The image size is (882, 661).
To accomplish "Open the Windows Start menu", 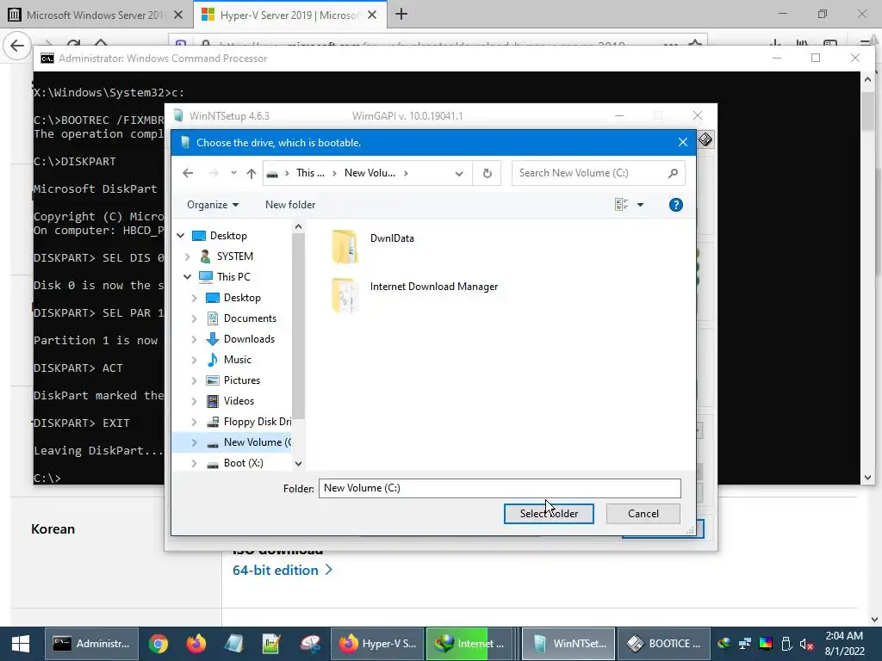I will (x=21, y=644).
